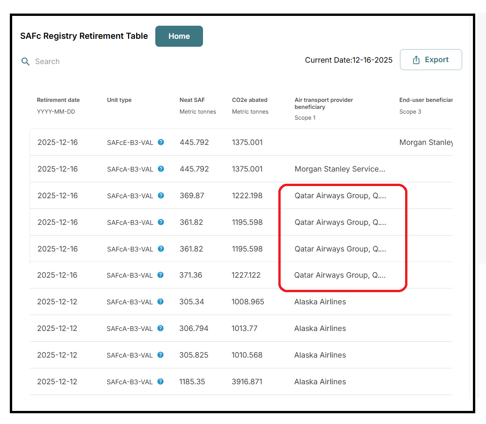
Task: Click date 2025-12-12 in 1185.35 row
Action: point(57,381)
